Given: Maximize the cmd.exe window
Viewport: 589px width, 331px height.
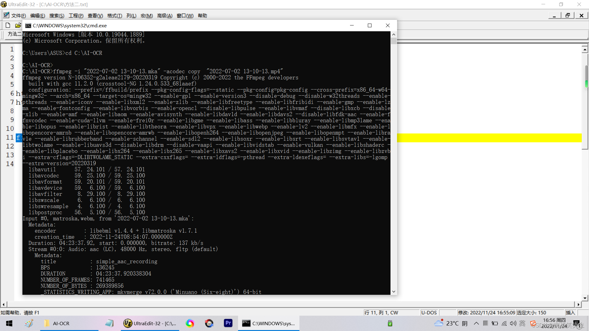Looking at the screenshot, I should click(x=370, y=25).
